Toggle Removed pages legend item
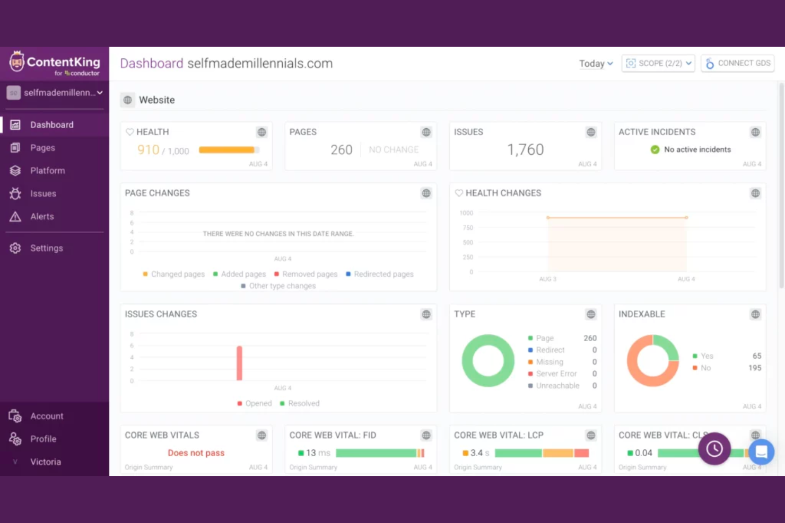The height and width of the screenshot is (523, 785). coord(306,274)
